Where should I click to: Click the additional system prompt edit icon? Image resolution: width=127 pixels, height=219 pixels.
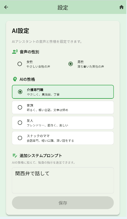pos(15,155)
